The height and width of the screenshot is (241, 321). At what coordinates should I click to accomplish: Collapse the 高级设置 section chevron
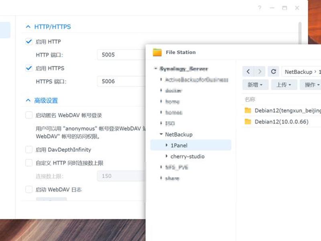(x=28, y=100)
